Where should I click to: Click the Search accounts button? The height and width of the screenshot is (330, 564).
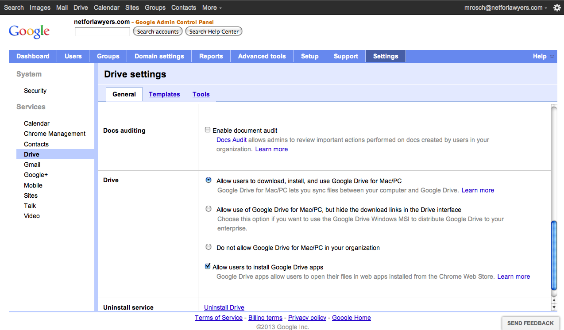[x=158, y=31]
